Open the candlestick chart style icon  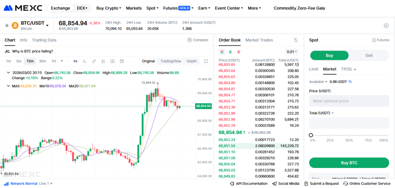coord(75,61)
